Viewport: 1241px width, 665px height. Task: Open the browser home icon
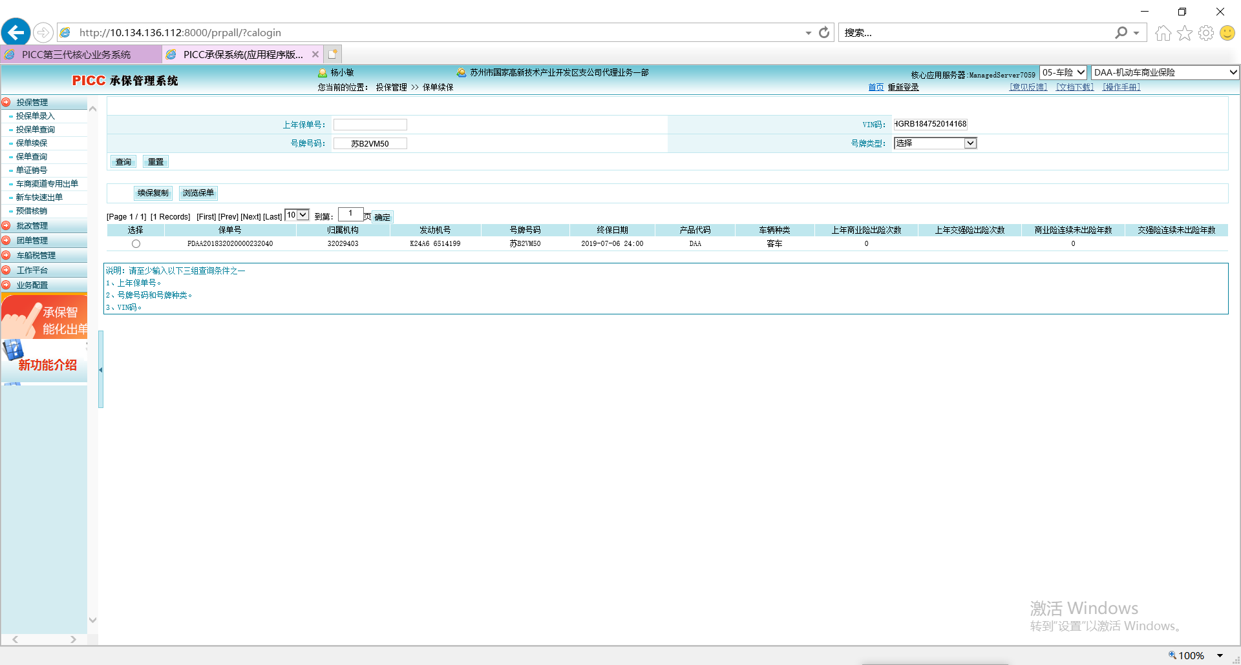[x=1163, y=33]
